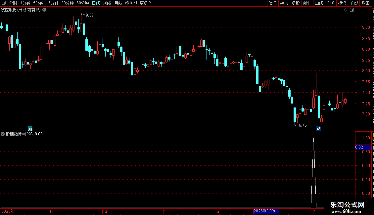Toggle the 多周期 multi-period view

pyautogui.click(x=131, y=3)
